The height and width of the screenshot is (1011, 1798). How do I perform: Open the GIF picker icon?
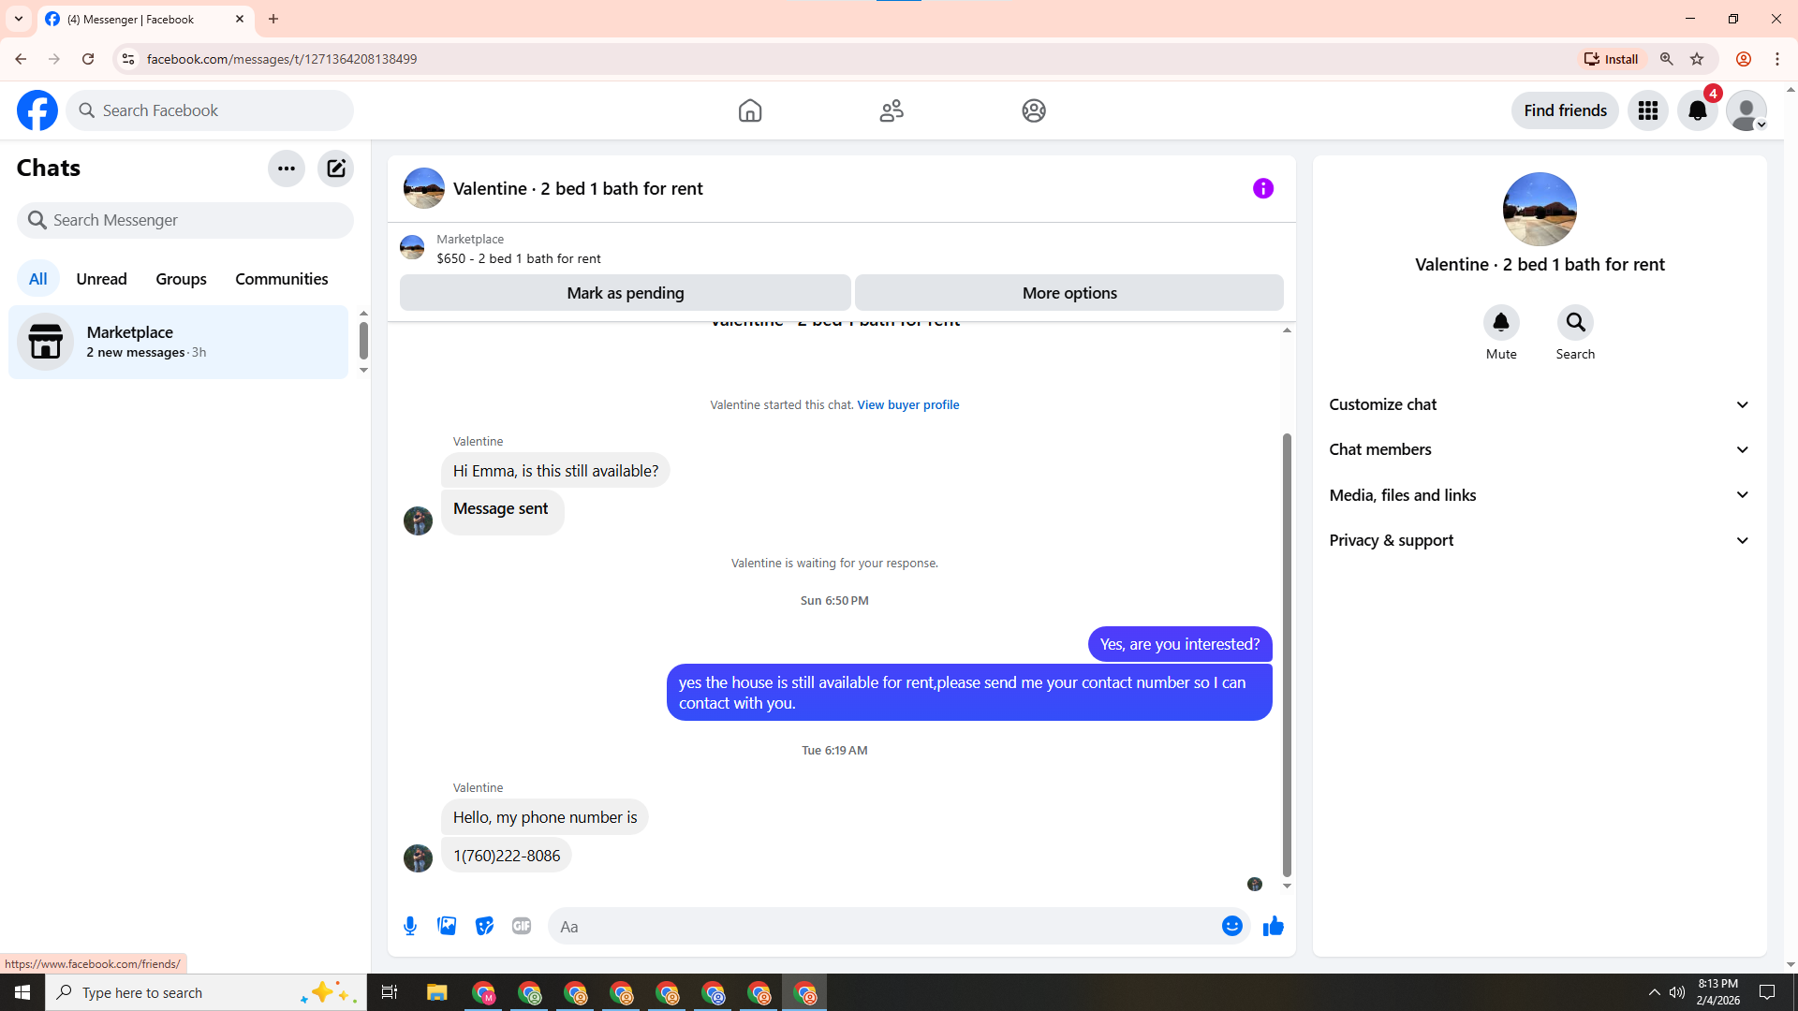(x=522, y=926)
